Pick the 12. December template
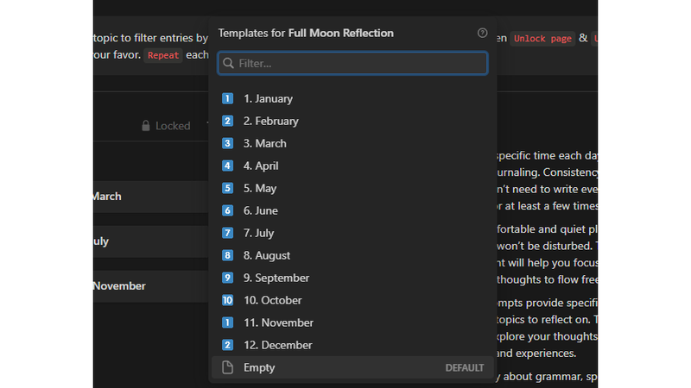Image resolution: width=691 pixels, height=388 pixels. [x=352, y=346]
